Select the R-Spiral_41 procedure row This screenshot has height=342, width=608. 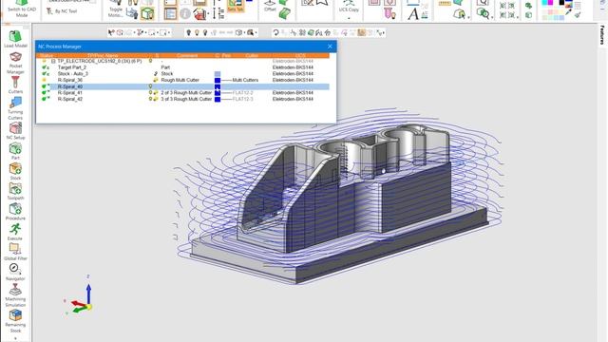182,93
